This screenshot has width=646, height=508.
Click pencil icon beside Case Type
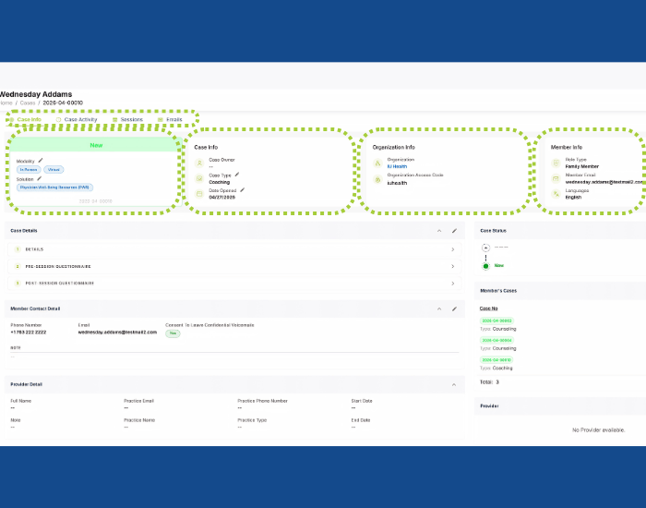pyautogui.click(x=237, y=175)
